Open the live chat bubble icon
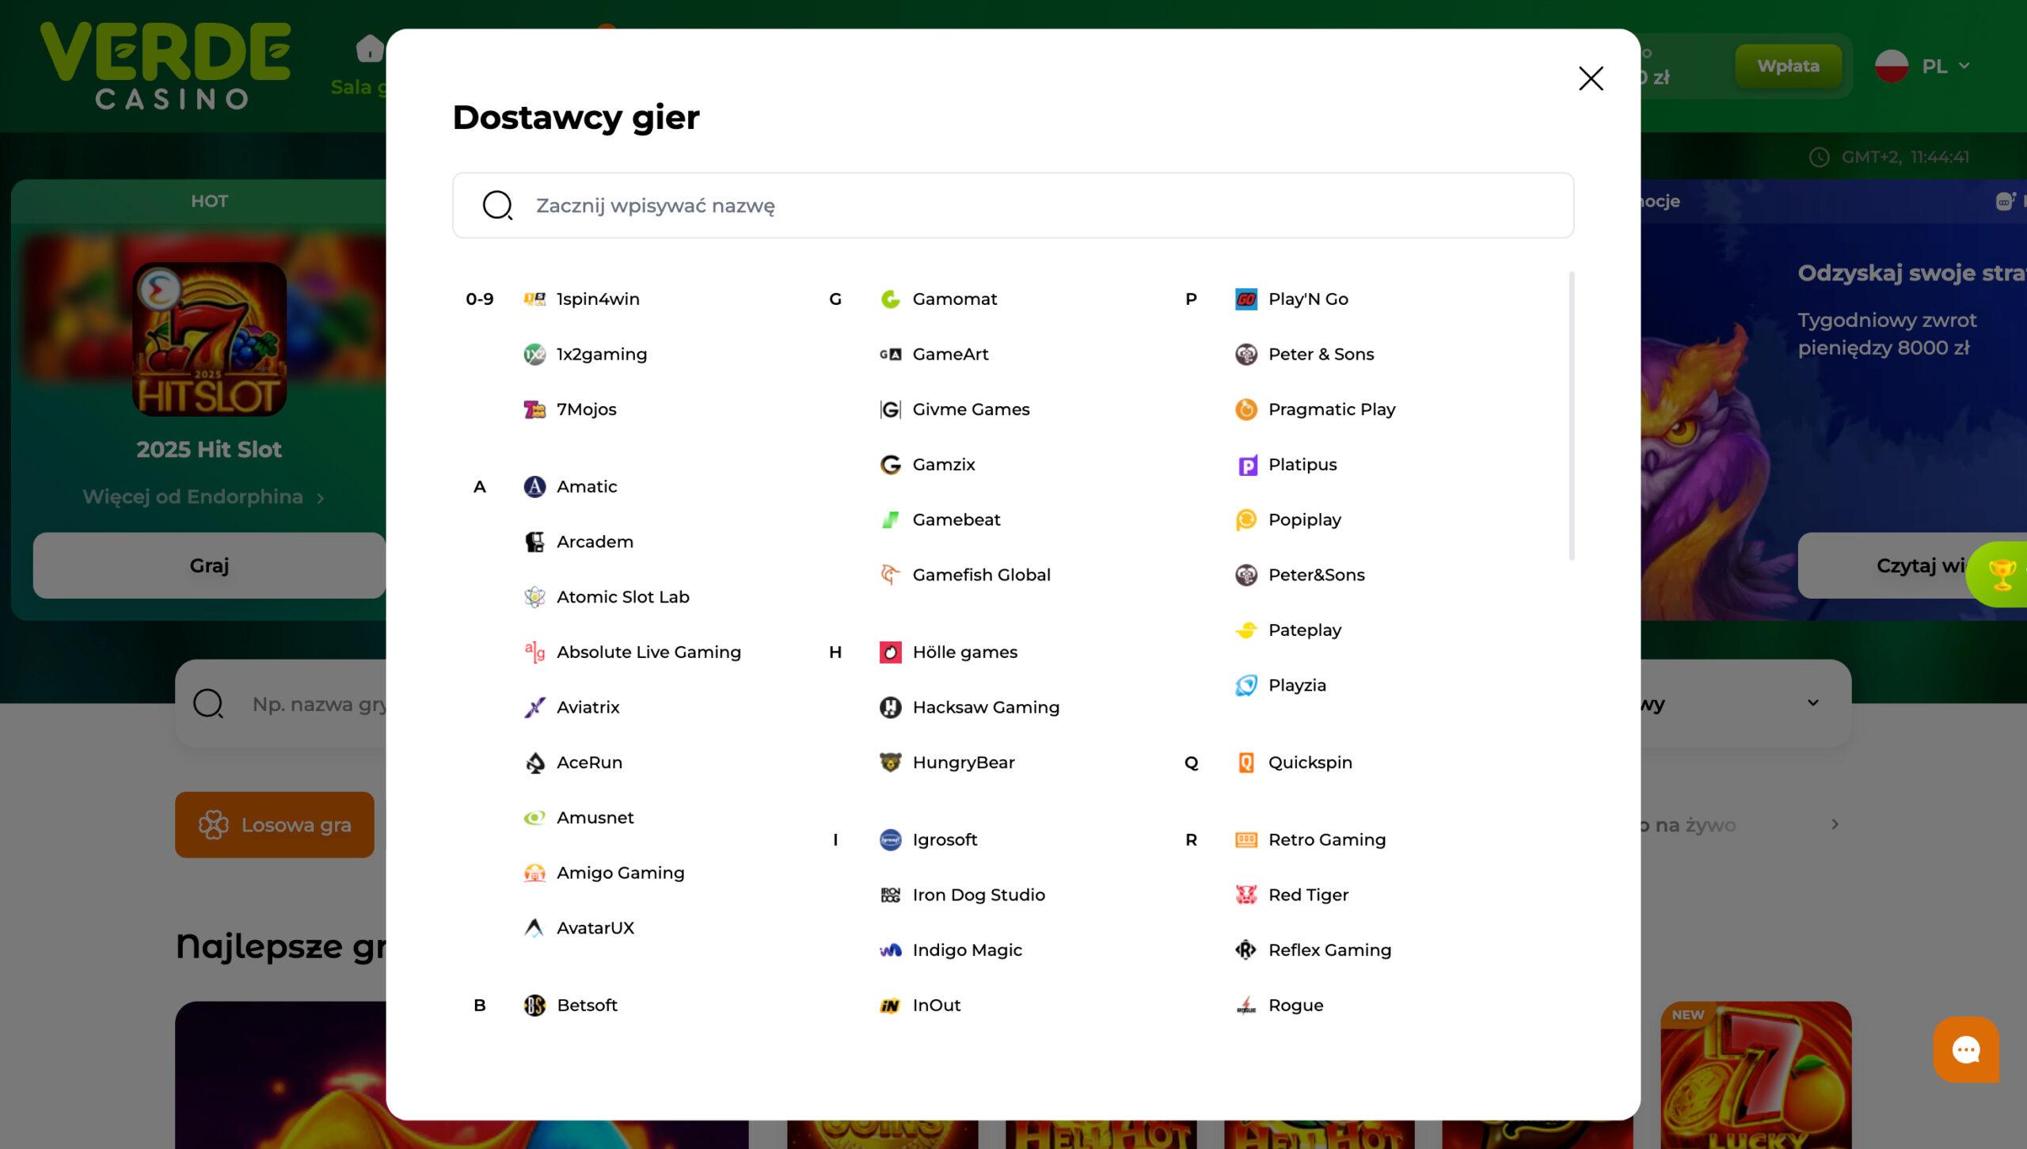Viewport: 2027px width, 1149px height. click(x=1965, y=1049)
